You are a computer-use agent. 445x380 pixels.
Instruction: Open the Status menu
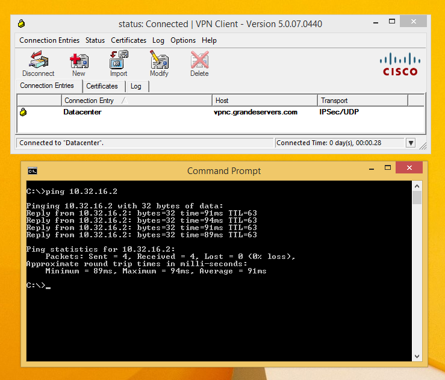coord(95,40)
